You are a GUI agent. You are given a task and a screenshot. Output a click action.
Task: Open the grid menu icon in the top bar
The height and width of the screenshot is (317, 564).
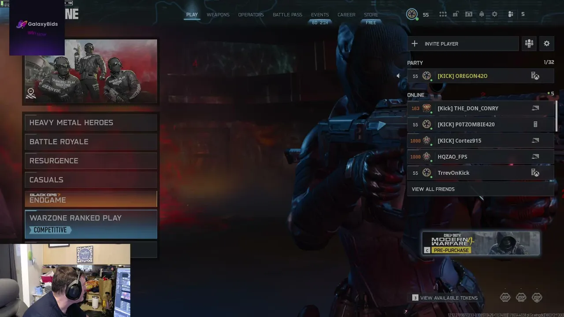443,14
